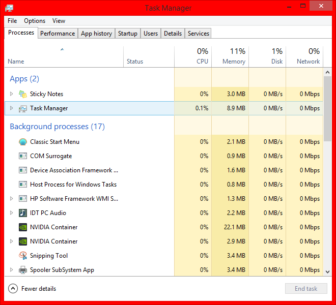Open the File menu
This screenshot has width=336, height=305.
[12, 21]
